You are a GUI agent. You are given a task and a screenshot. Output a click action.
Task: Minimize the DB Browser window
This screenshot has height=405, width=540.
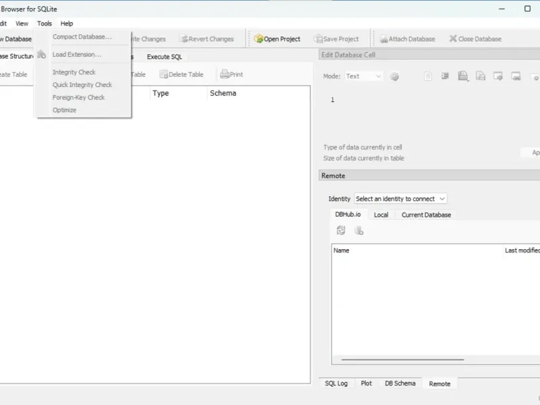pyautogui.click(x=502, y=9)
